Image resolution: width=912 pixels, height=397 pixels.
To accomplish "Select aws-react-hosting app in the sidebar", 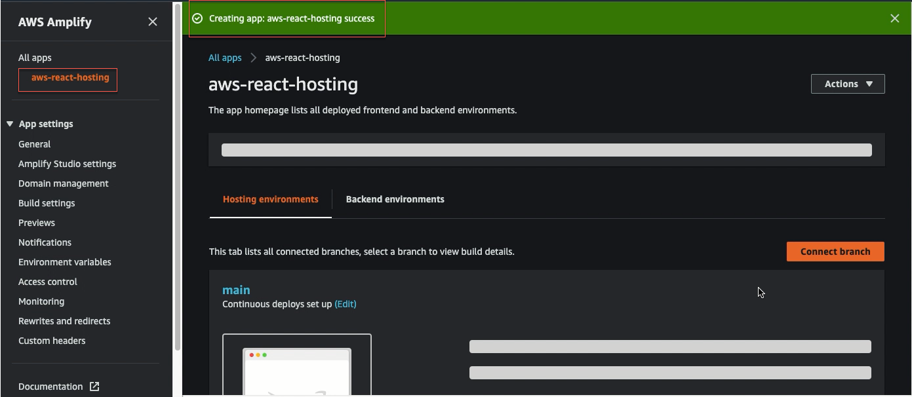I will coord(70,78).
